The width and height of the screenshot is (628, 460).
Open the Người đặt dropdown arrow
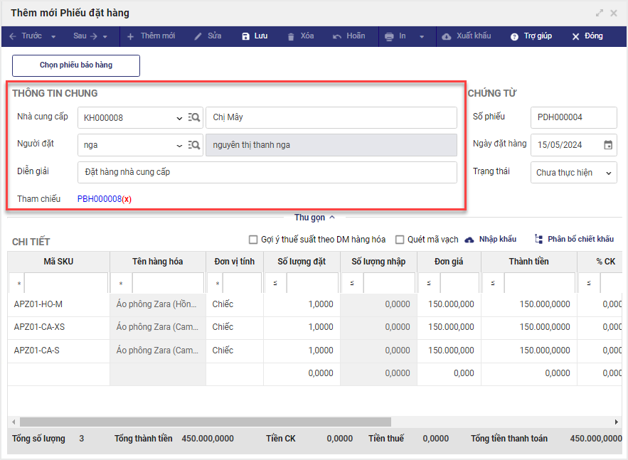[179, 145]
